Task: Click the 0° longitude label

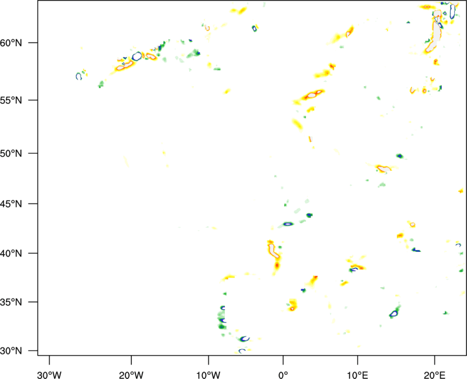Action: pyautogui.click(x=283, y=375)
